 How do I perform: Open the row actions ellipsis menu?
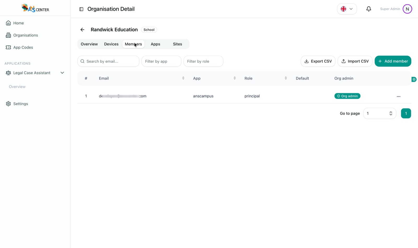coord(398,96)
